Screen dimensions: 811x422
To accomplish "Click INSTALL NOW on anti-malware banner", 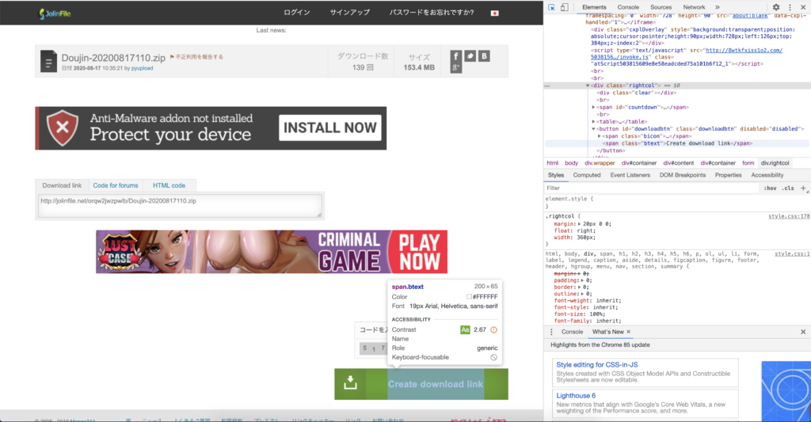I will pyautogui.click(x=330, y=127).
